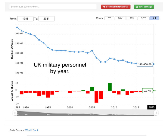The image size is (163, 136).
Task: Click the green 2005 positive bar
Action: 92,89
